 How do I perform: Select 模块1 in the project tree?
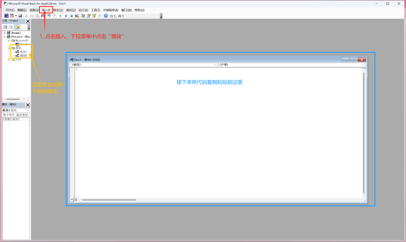click(x=23, y=51)
